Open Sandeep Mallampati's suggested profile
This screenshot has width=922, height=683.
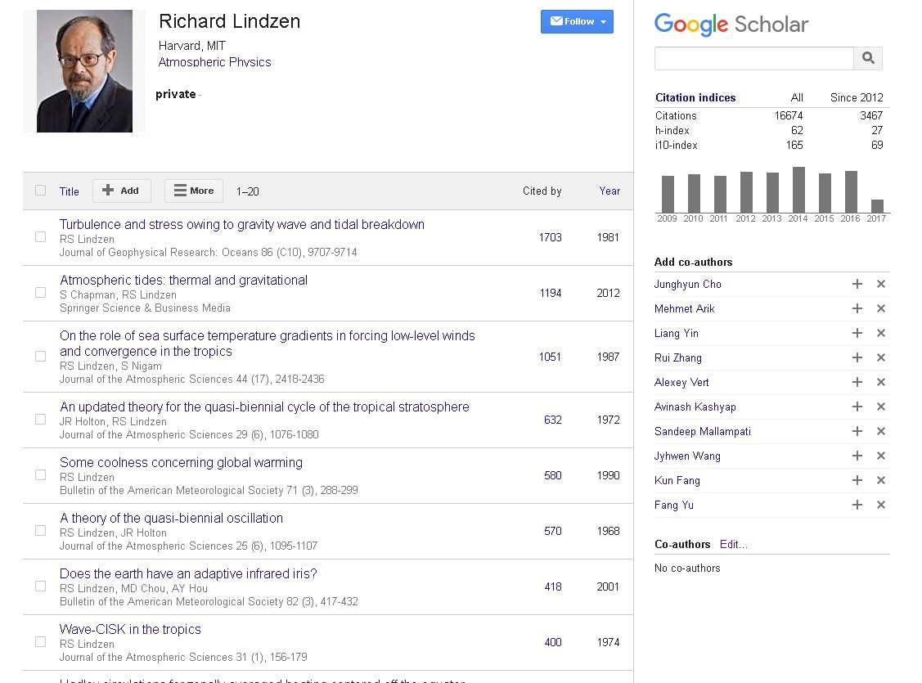[x=702, y=431]
